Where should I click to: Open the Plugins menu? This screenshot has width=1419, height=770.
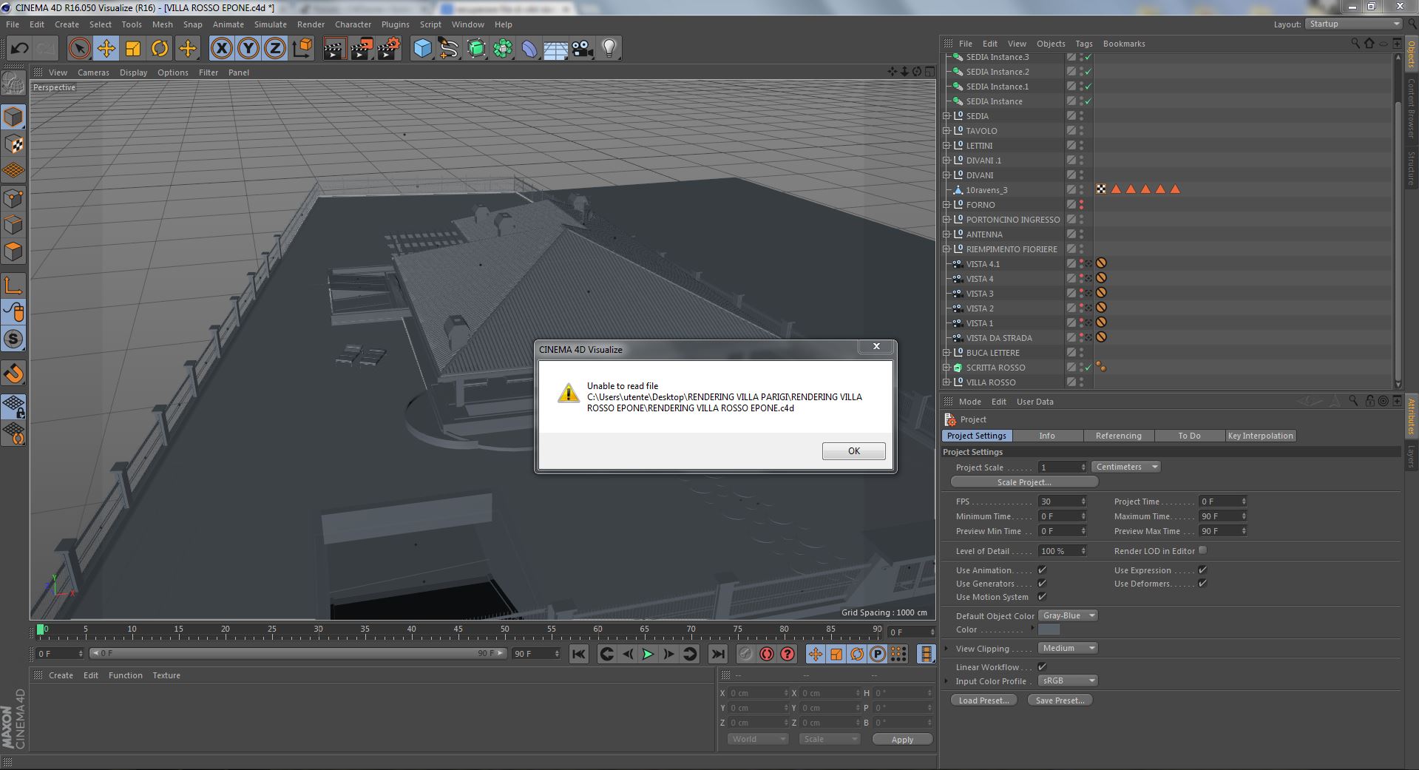(x=395, y=24)
